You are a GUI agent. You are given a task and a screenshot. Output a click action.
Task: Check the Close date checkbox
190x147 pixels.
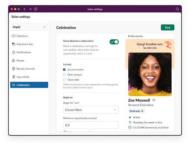pyautogui.click(x=64, y=80)
